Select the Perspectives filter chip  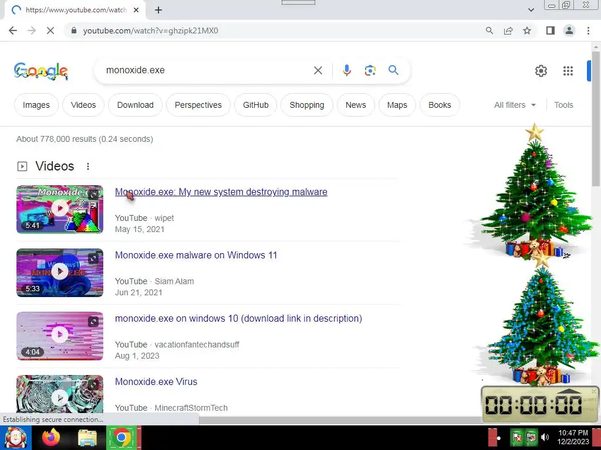[198, 105]
